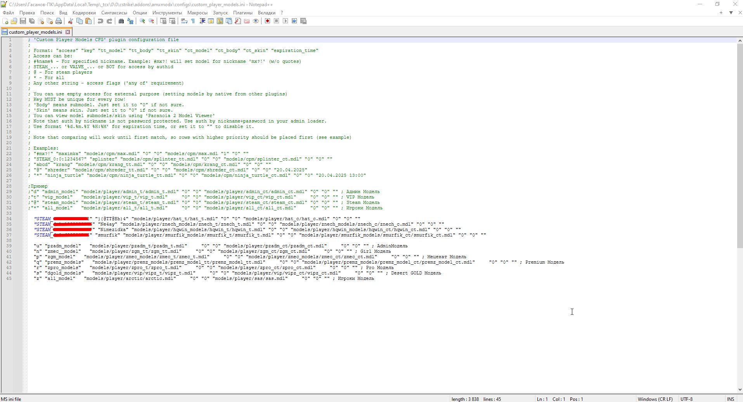743x402 pixels.
Task: Click the Print toolbar icon
Action: click(59, 21)
